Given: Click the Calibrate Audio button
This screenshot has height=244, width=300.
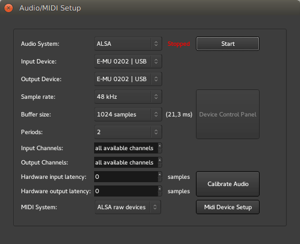Looking at the screenshot, I should pyautogui.click(x=227, y=184).
